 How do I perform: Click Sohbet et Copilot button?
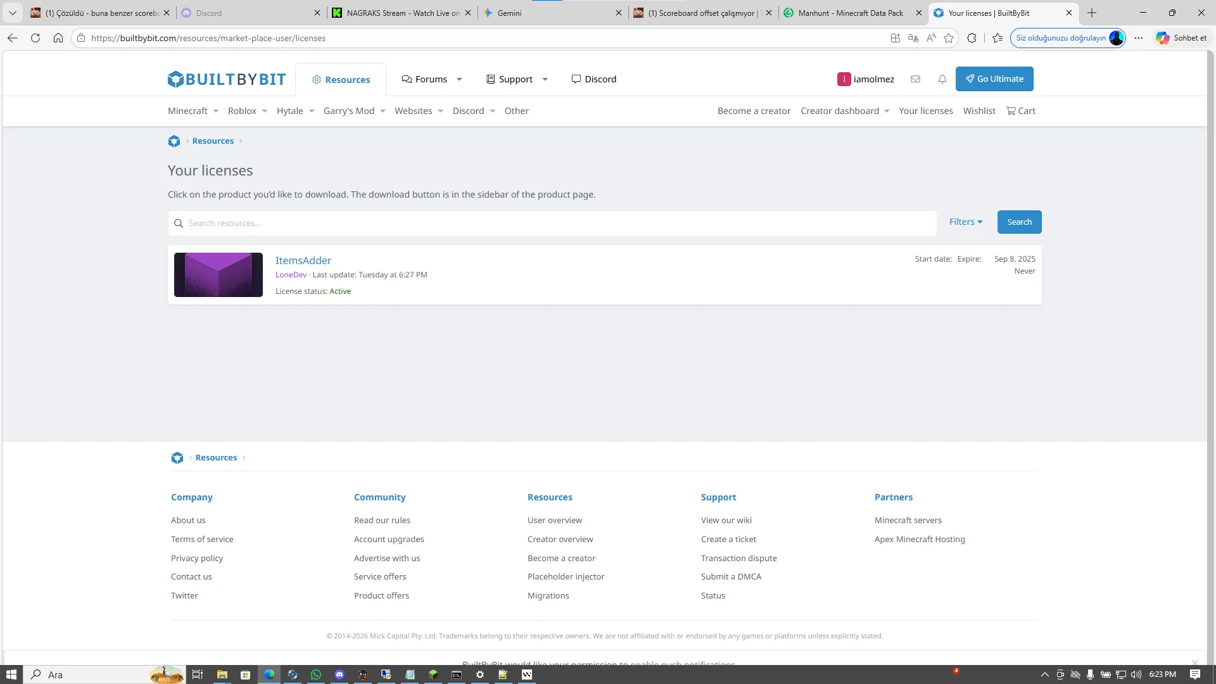coord(1181,38)
